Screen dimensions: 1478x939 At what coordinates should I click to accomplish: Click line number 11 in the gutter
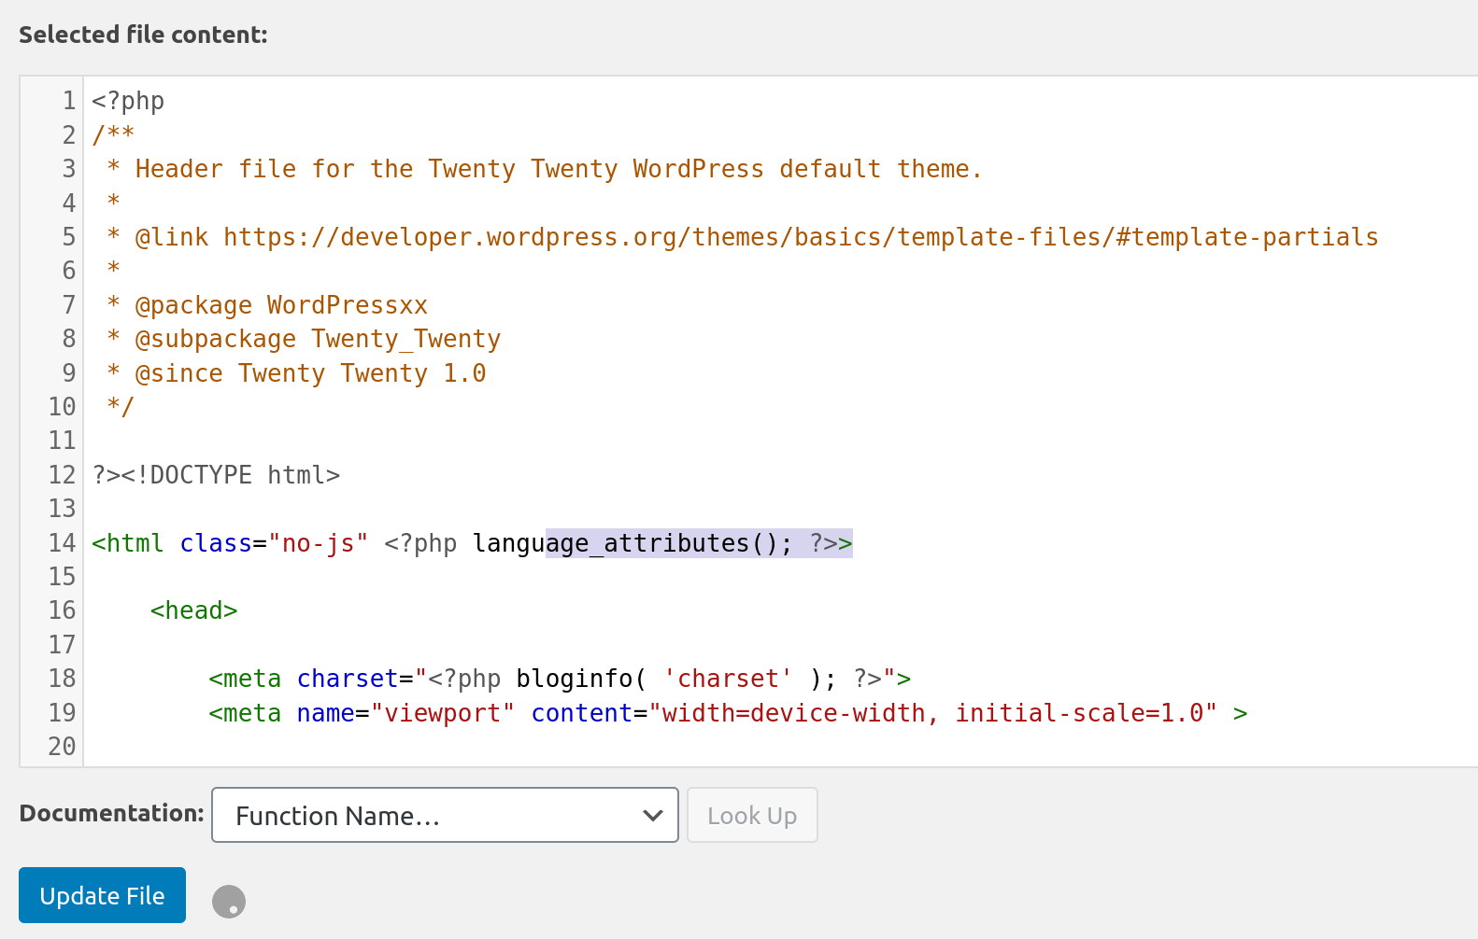pyautogui.click(x=62, y=441)
